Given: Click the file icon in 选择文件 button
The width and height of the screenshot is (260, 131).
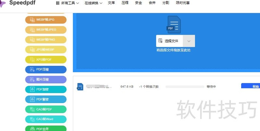Looking at the screenshot, I should [x=160, y=41].
